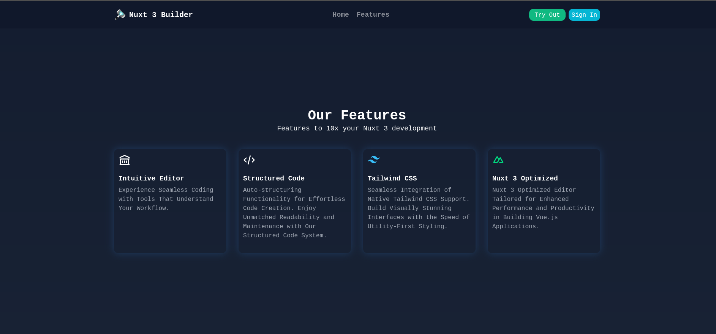Click the 'Nuxt 3 Optimized Editor Tailored' description

click(x=544, y=208)
